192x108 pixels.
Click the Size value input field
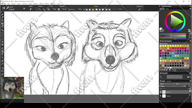(x=53, y=9)
